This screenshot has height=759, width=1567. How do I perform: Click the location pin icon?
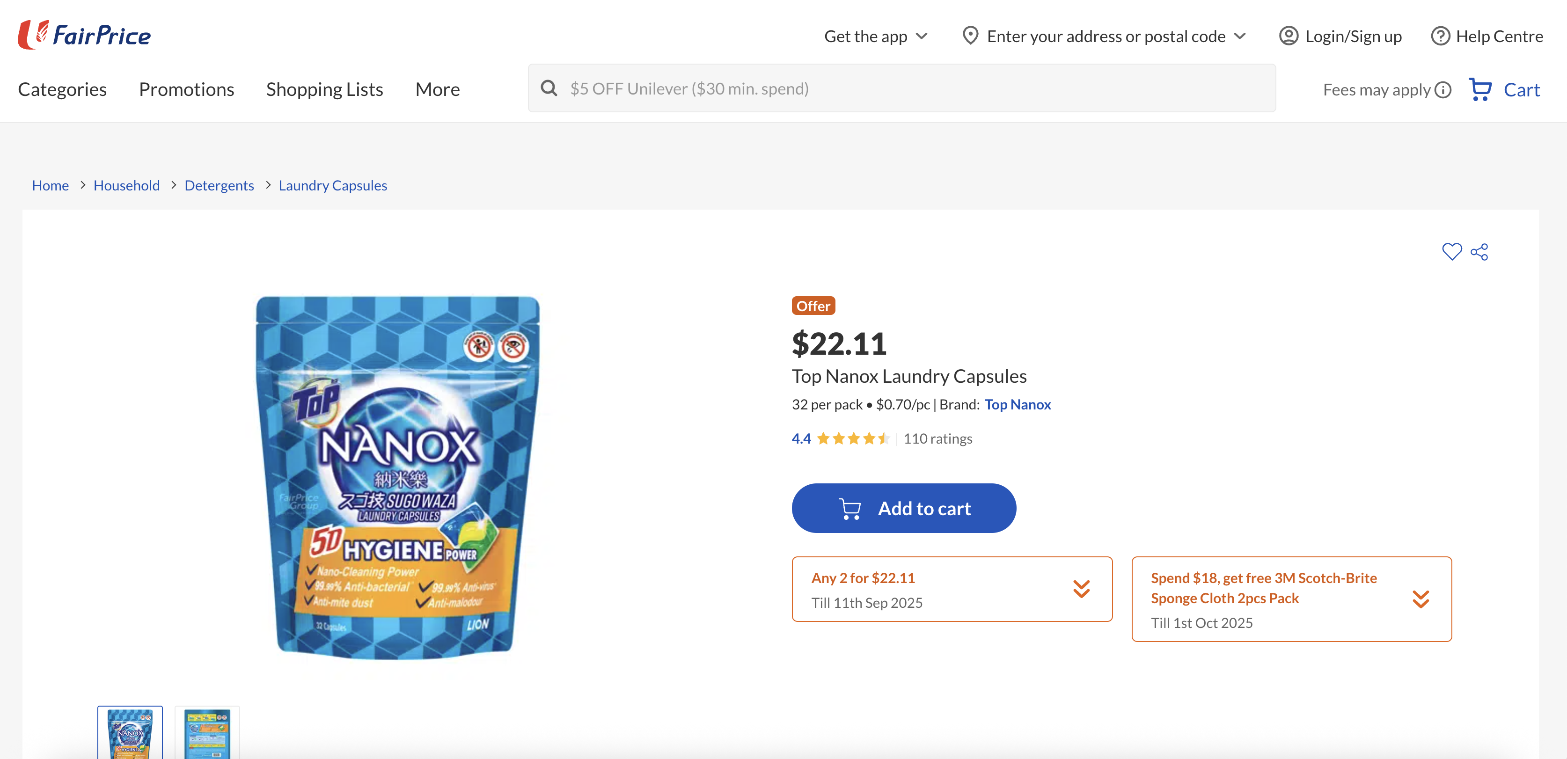click(x=970, y=36)
